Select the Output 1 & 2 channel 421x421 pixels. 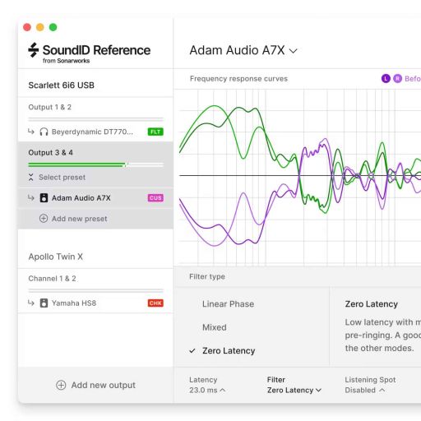click(x=49, y=107)
